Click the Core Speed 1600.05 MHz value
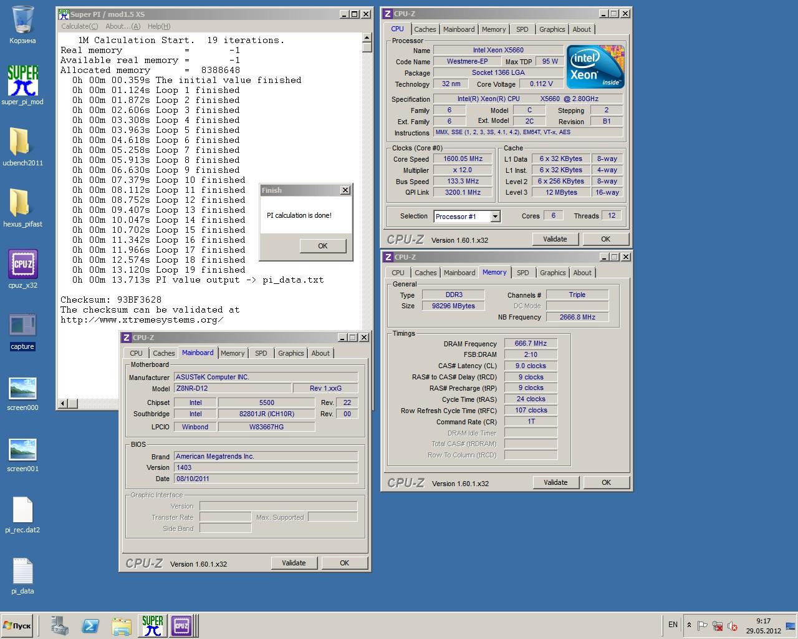Screen dimensions: 798x639 click(463, 159)
